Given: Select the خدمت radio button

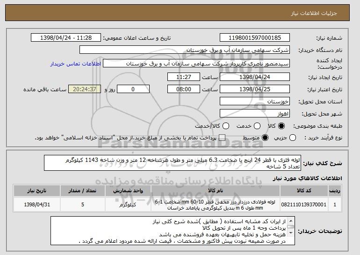Looking at the screenshot, I should (x=257, y=126).
